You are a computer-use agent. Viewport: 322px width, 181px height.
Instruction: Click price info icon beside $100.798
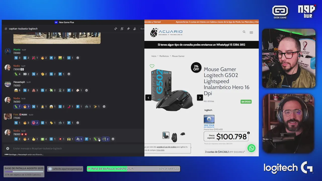pyautogui.click(x=249, y=133)
